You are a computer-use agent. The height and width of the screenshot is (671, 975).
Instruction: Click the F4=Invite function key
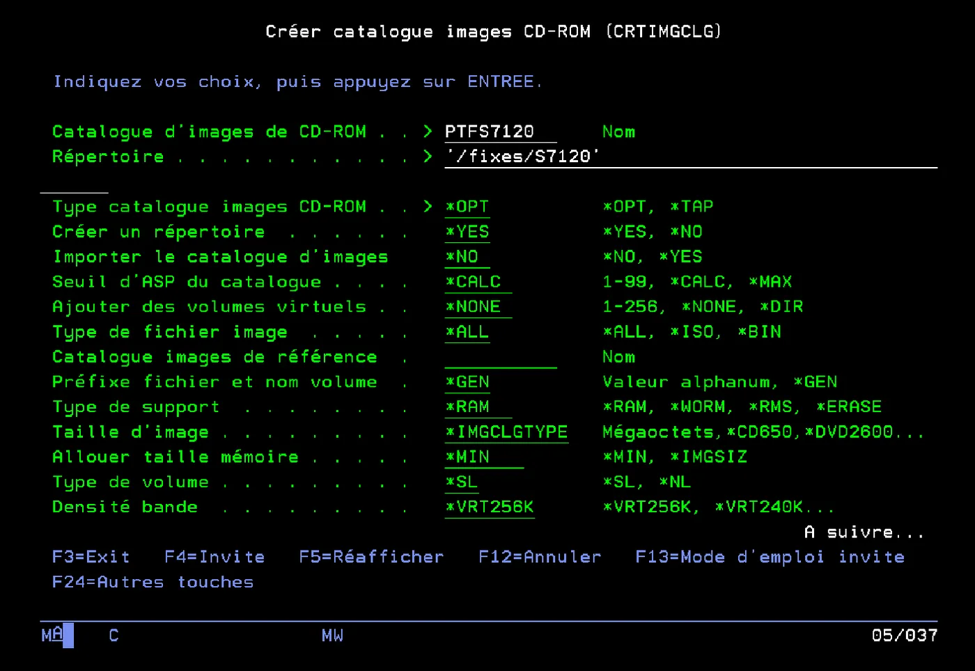(214, 557)
